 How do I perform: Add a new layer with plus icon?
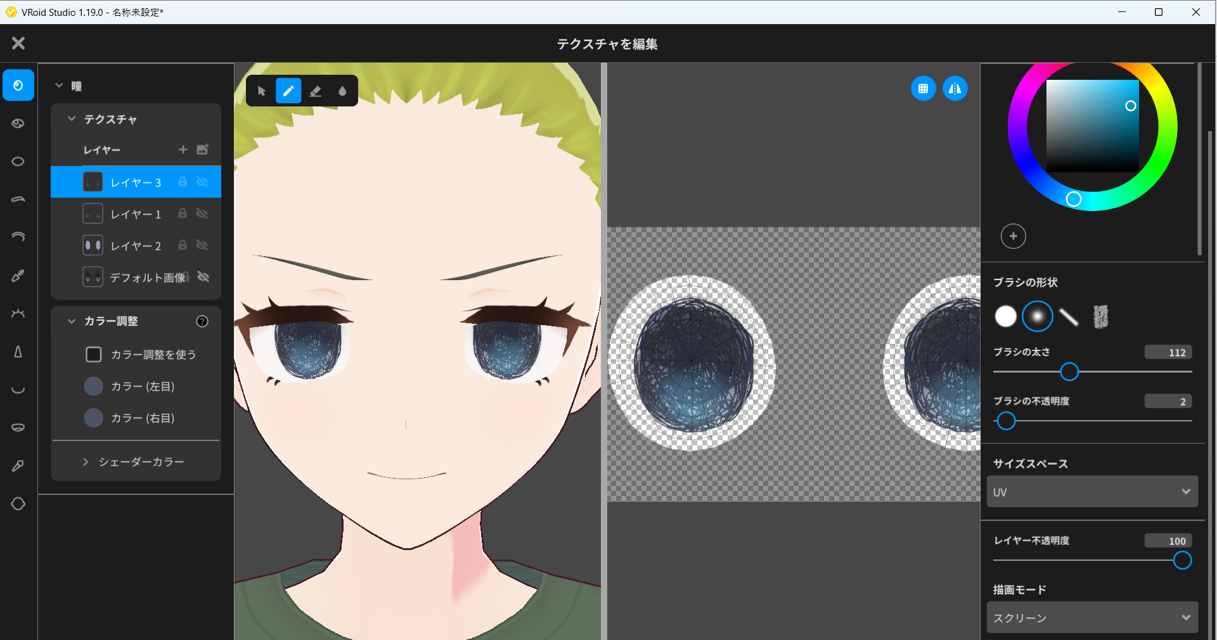click(183, 150)
